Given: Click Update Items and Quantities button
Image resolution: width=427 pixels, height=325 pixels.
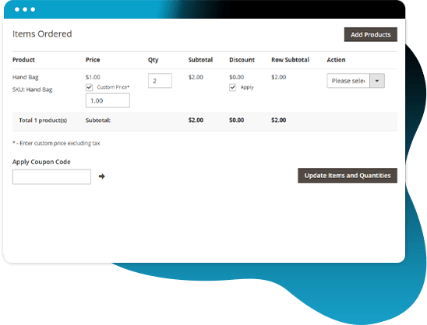Looking at the screenshot, I should click(348, 176).
